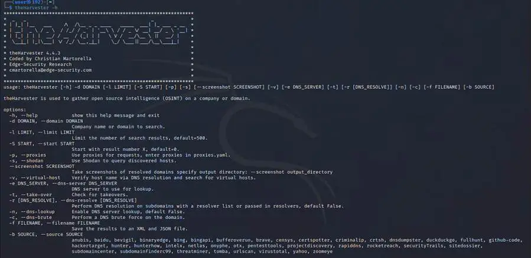The image size is (531, 258).
Task: Click the '--screenshot SCREENSHOT' option line
Action: [42, 167]
